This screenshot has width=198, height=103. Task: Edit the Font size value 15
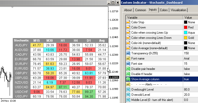(185, 64)
